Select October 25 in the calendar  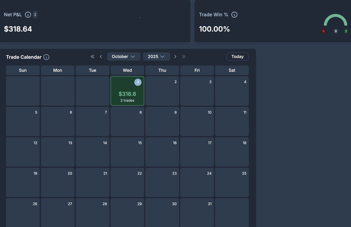(232, 182)
